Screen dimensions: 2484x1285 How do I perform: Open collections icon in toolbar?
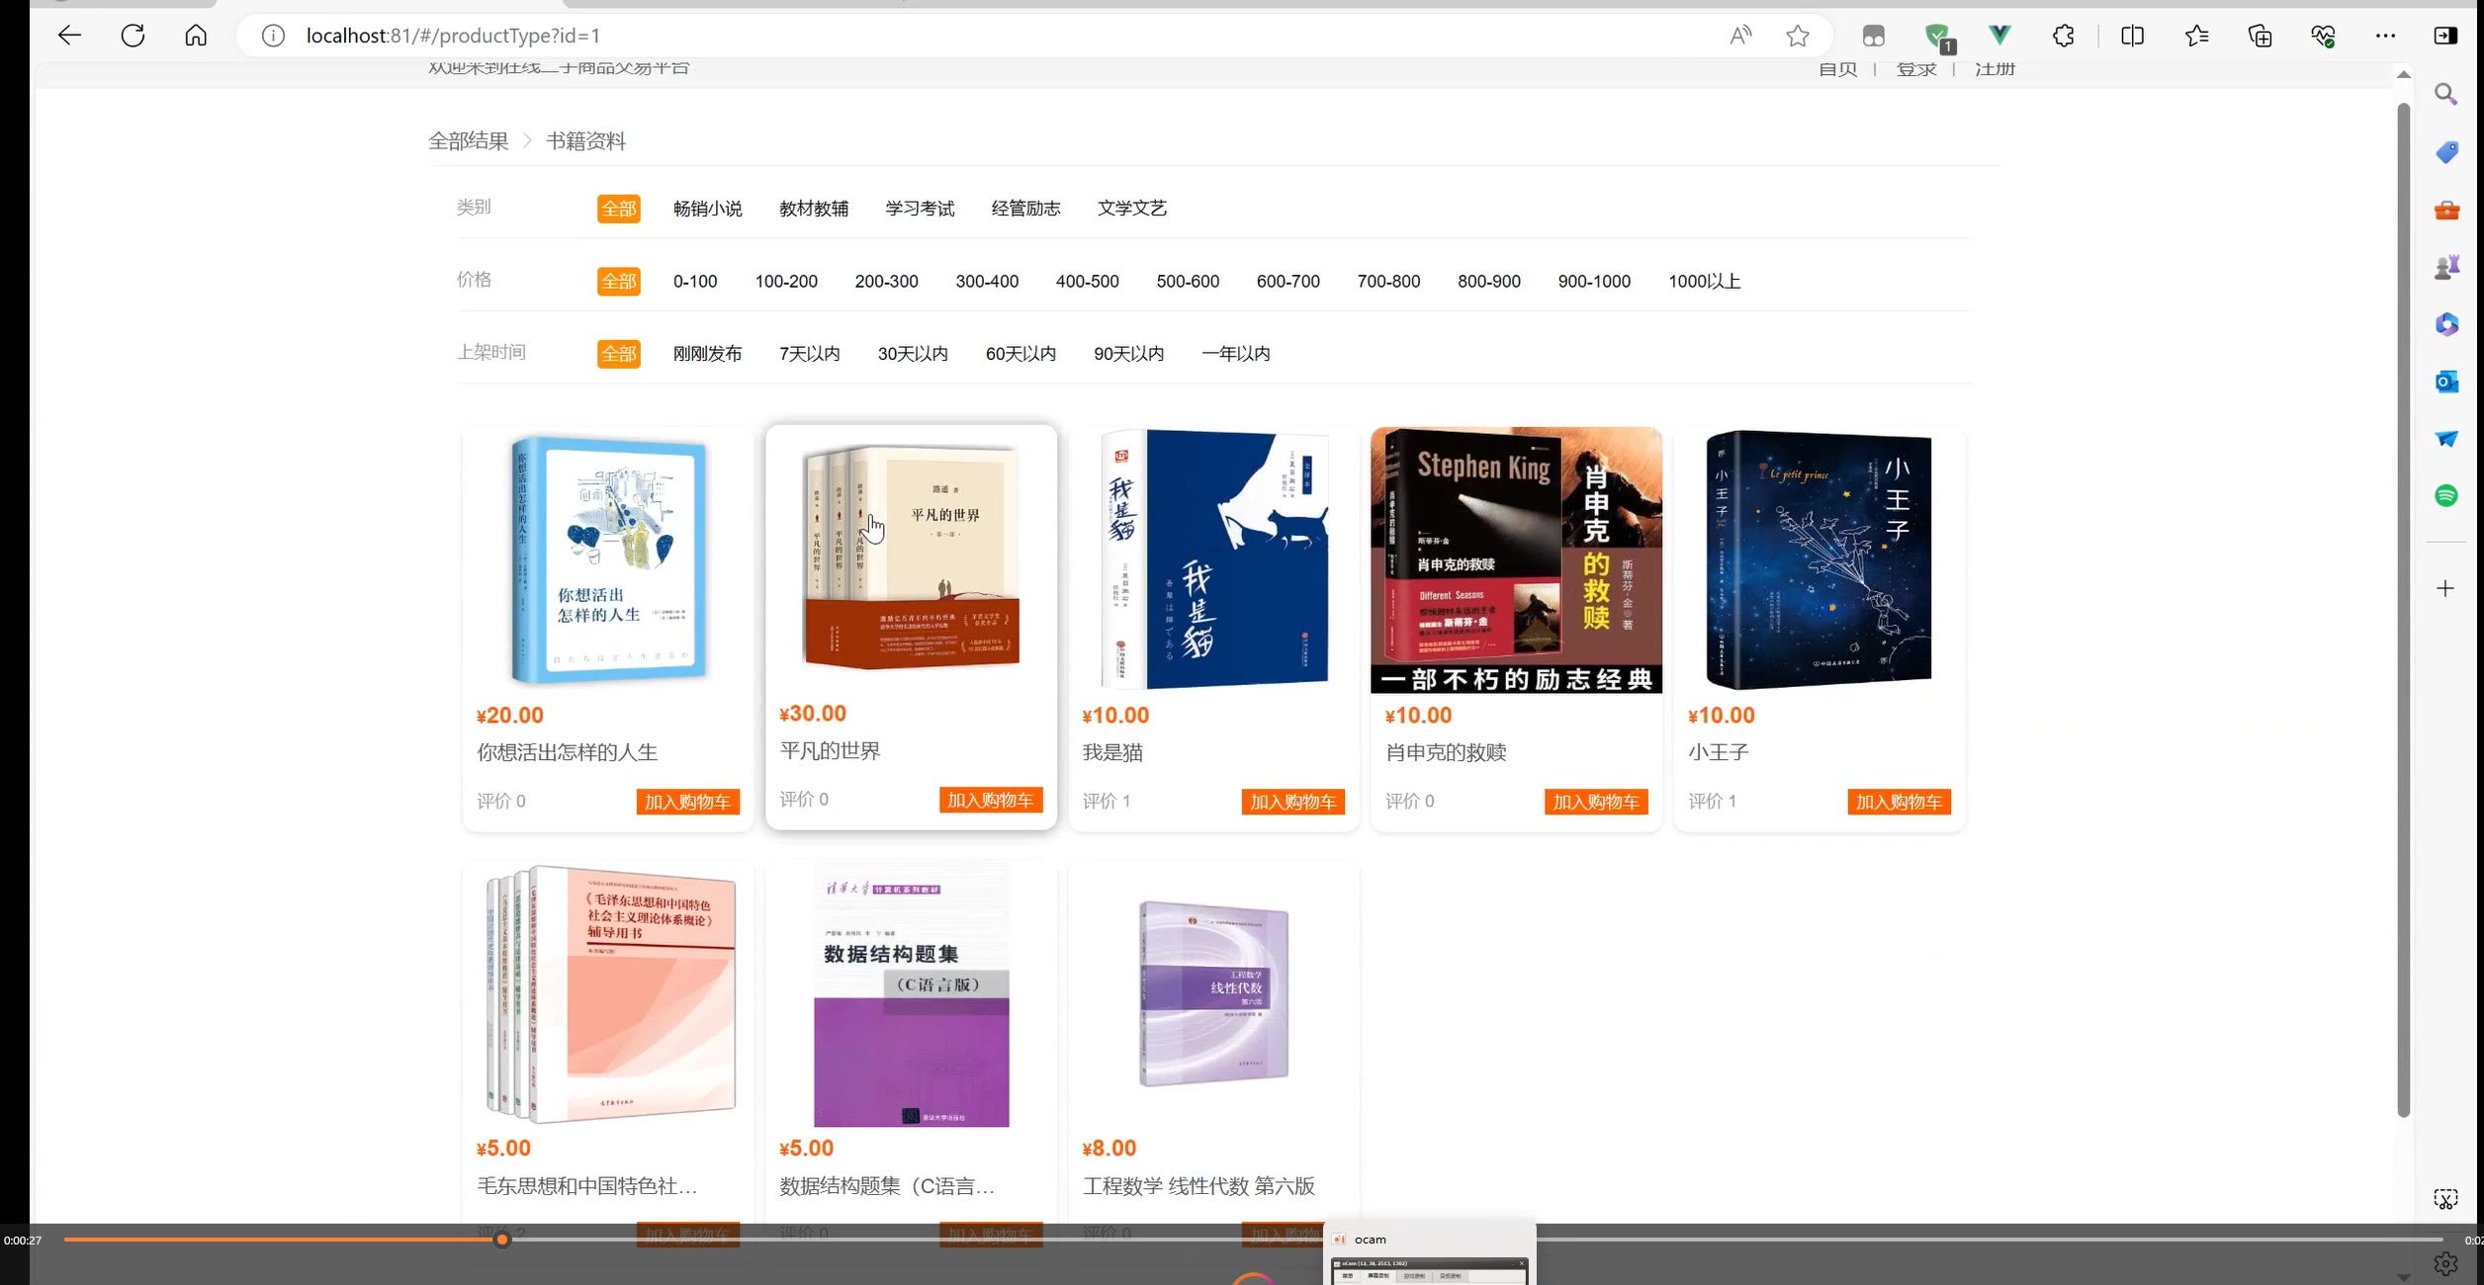(2261, 36)
